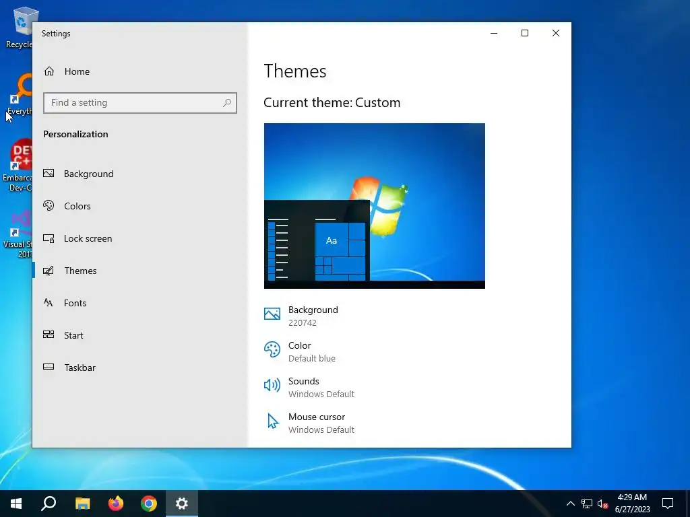
Task: Click the Sounds speaker icon
Action: 272,385
